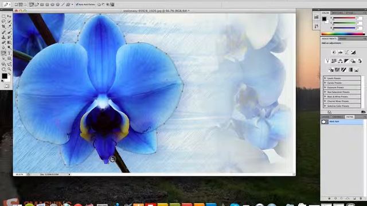Enable Add to path area option
This screenshot has height=206, width=367.
point(99,5)
